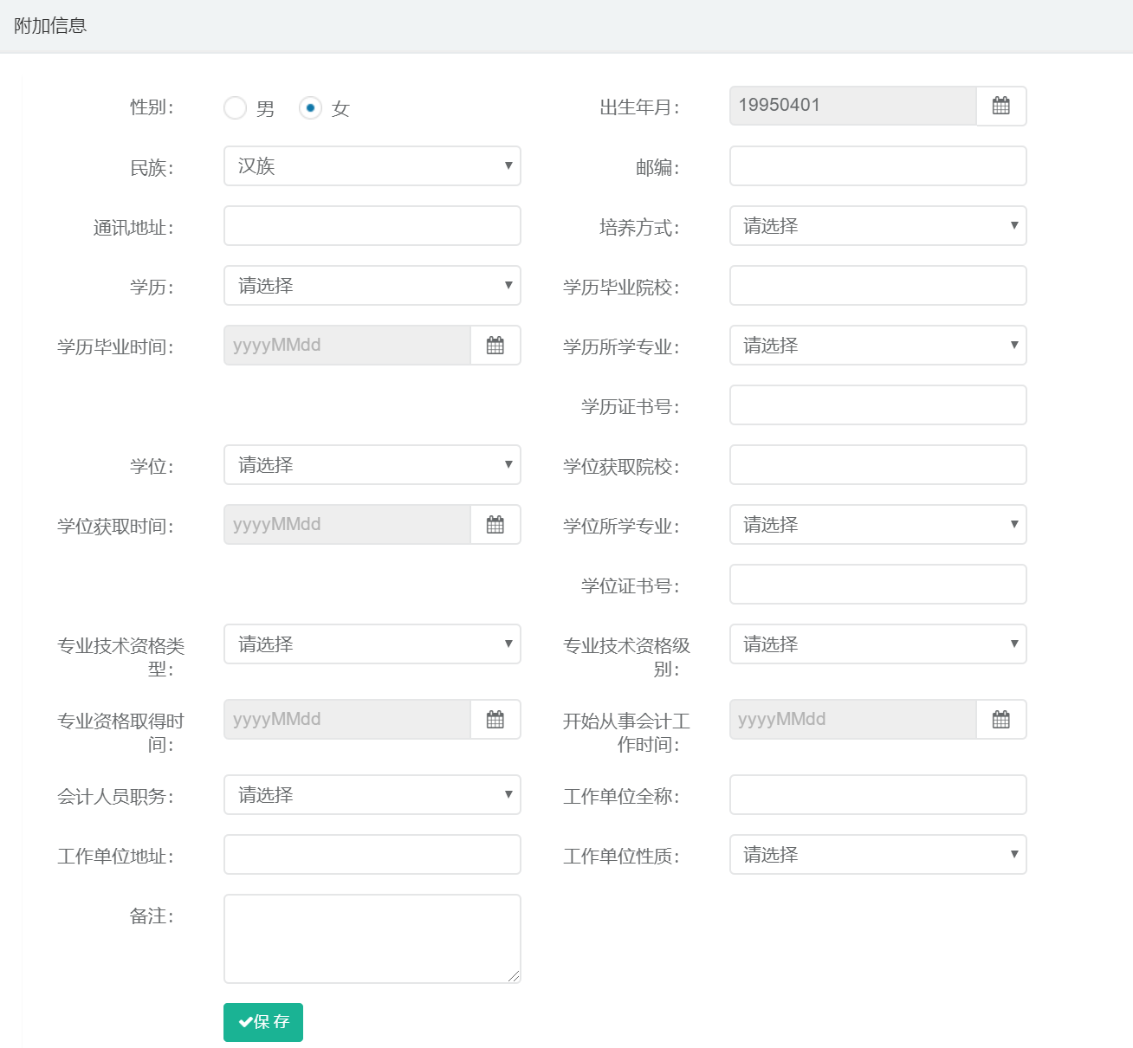Click calendar icon beside 学位获取时间

click(x=495, y=525)
